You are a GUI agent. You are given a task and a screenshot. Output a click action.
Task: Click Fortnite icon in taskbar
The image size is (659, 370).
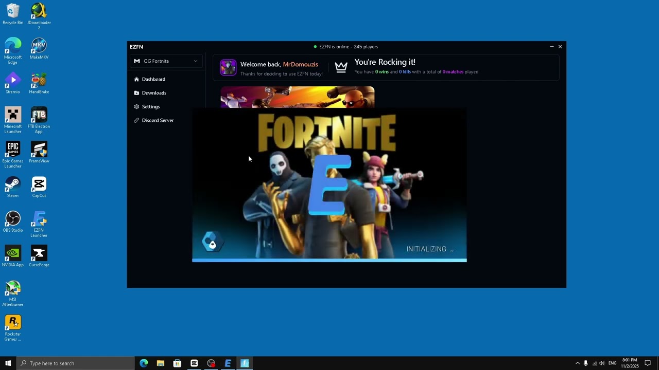point(245,363)
